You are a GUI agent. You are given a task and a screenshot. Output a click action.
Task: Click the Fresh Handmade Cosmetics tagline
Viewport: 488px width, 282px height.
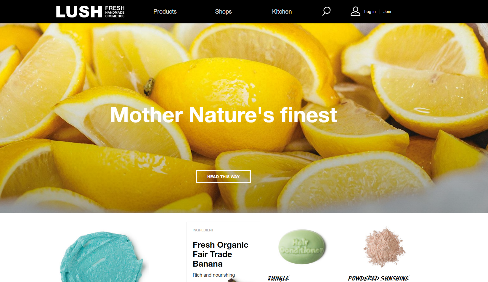coord(115,12)
